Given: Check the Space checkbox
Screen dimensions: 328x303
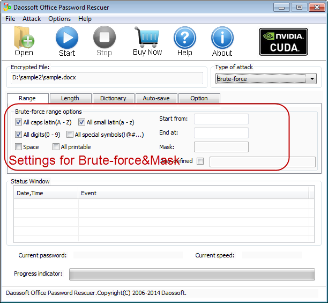Looking at the screenshot, I should pos(18,147).
